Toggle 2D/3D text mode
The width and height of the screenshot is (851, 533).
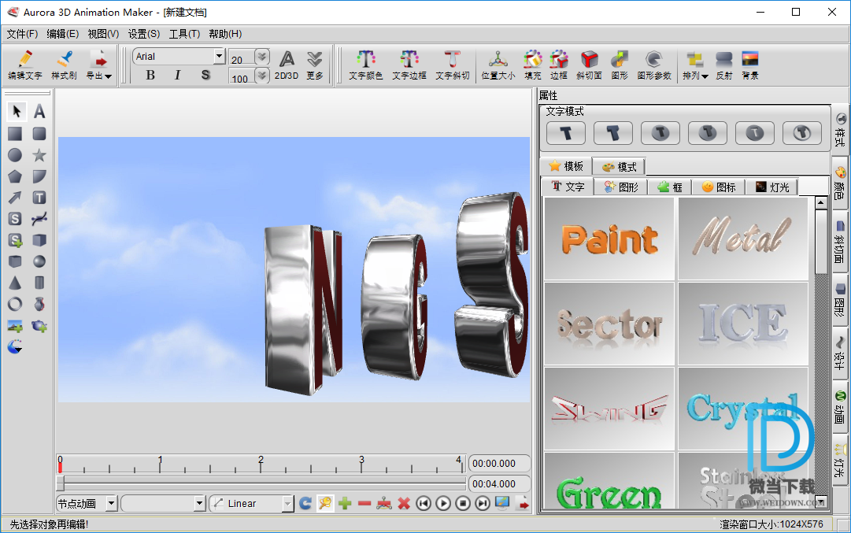287,65
